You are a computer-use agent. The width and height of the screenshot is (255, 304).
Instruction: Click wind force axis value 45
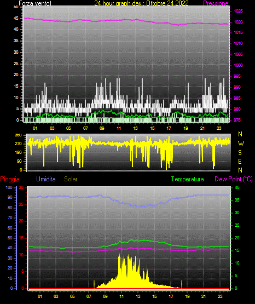pos(16,19)
